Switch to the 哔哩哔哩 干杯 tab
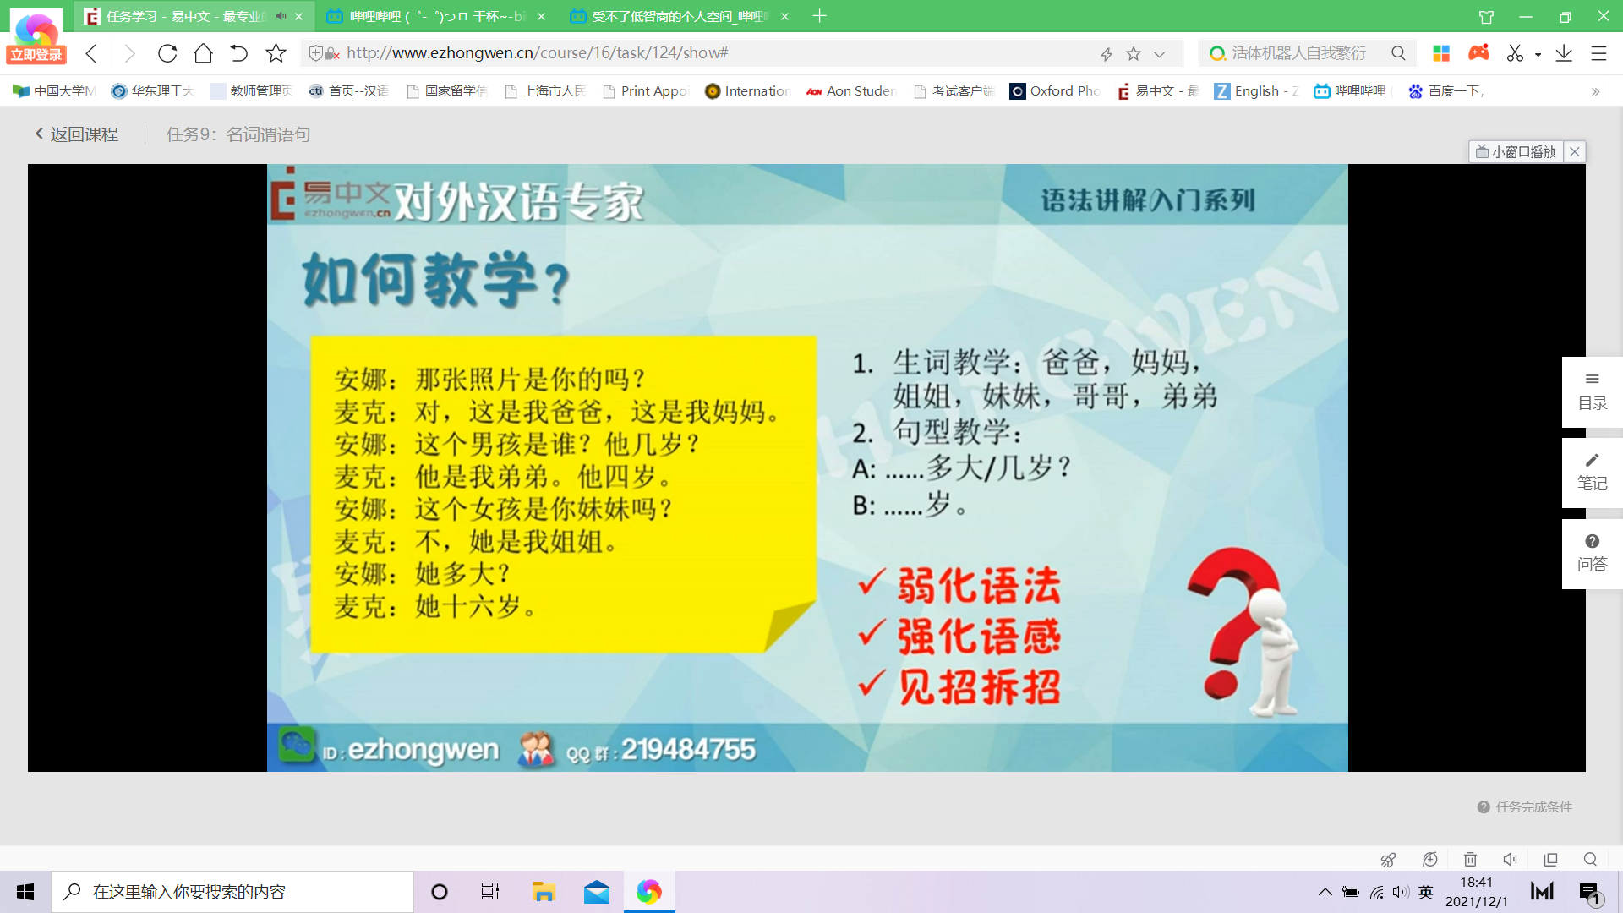The height and width of the screenshot is (913, 1623). pos(435,16)
